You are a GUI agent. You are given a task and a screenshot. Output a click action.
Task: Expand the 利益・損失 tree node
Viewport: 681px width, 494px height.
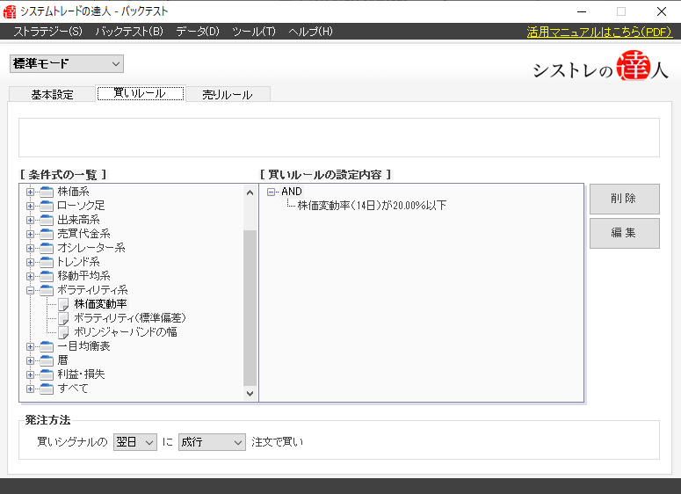click(30, 374)
